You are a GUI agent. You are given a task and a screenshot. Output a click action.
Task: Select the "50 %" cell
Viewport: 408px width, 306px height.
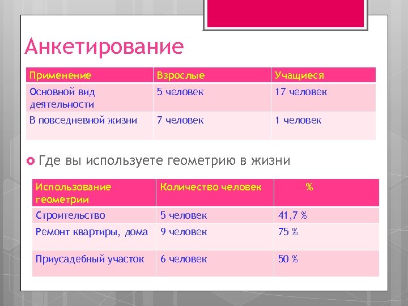coord(326,263)
